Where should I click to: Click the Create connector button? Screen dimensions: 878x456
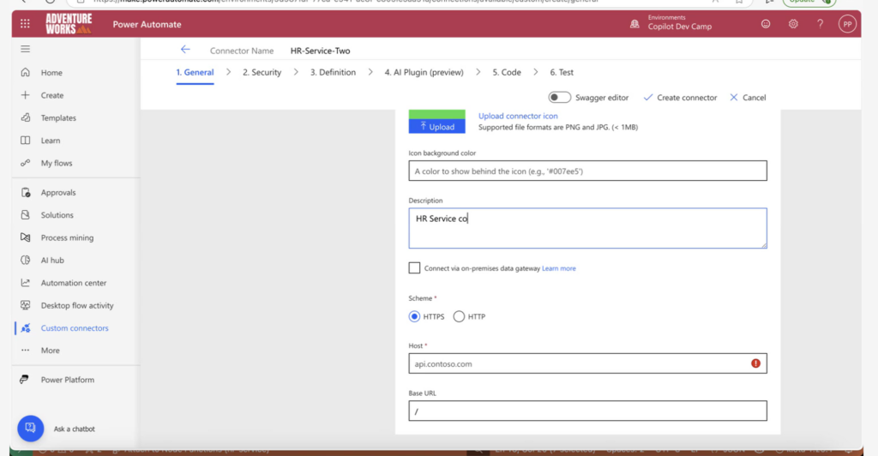pyautogui.click(x=680, y=98)
